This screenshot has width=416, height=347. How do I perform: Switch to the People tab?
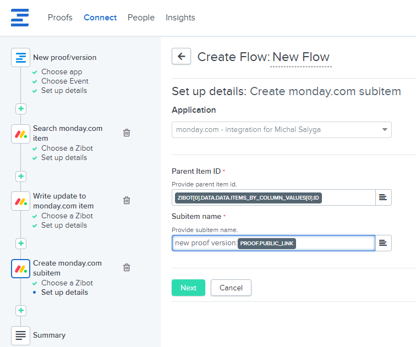(141, 18)
